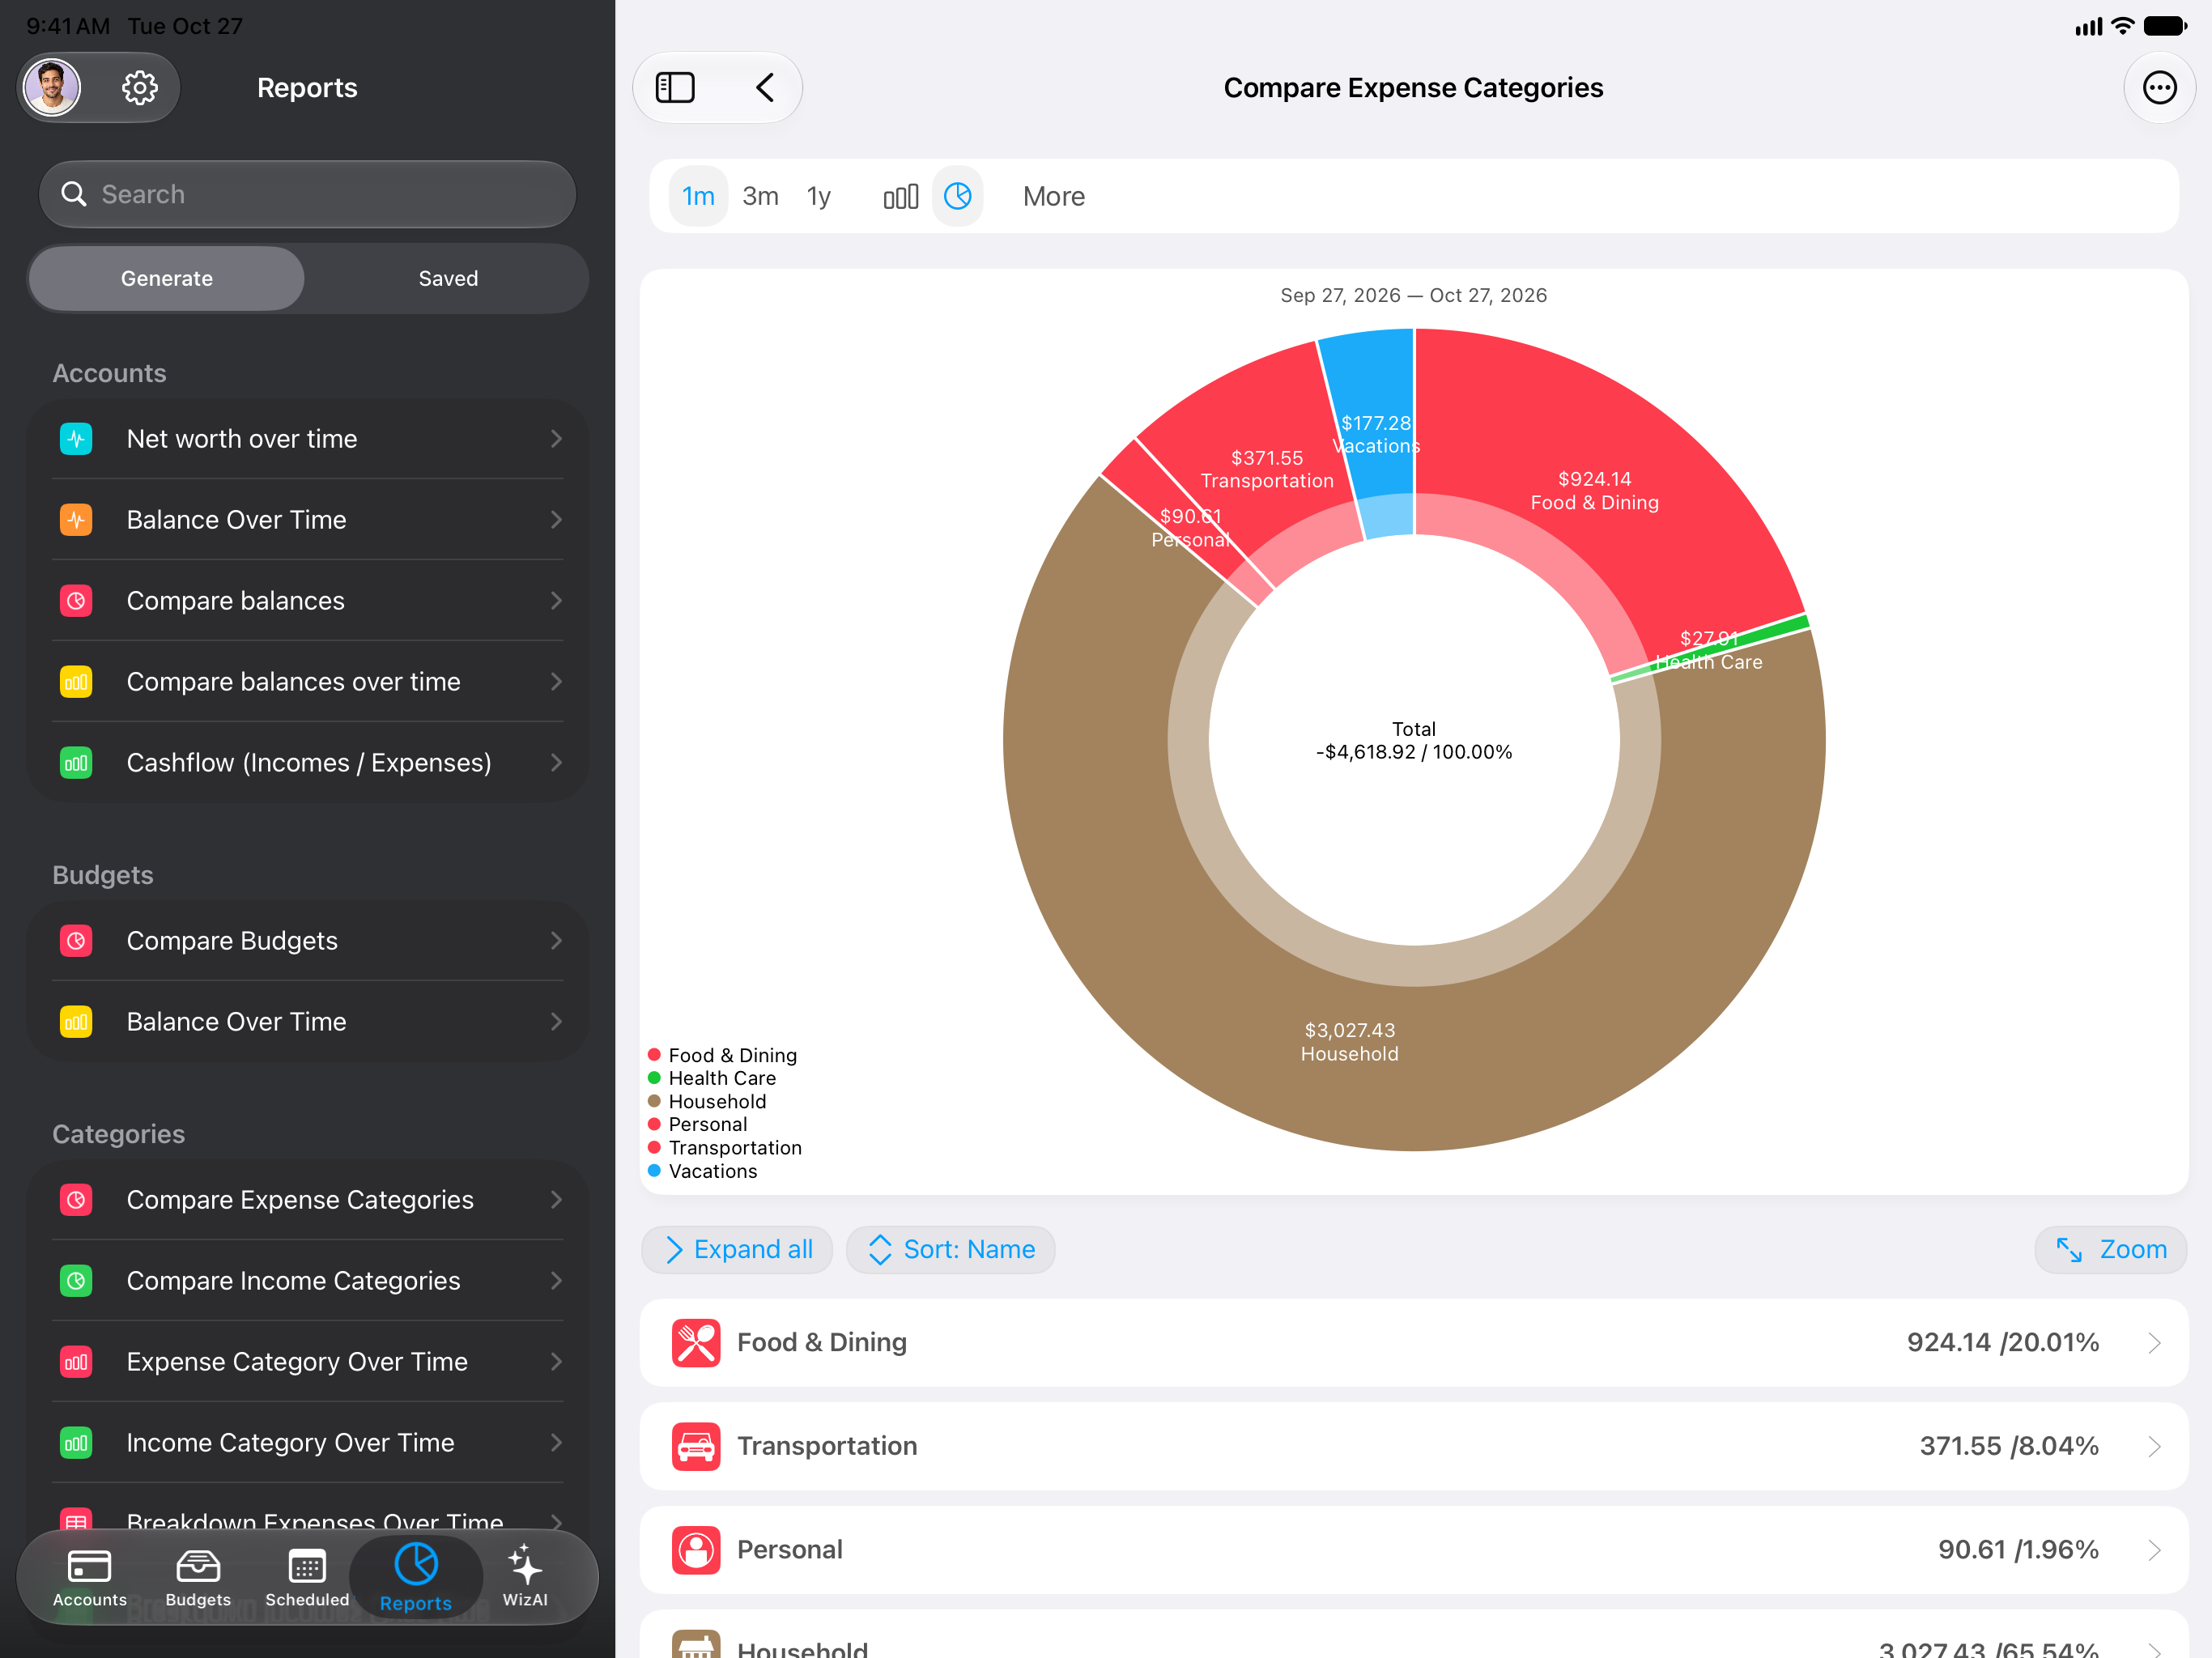
Task: Click the Personal category icon
Action: tap(696, 1549)
